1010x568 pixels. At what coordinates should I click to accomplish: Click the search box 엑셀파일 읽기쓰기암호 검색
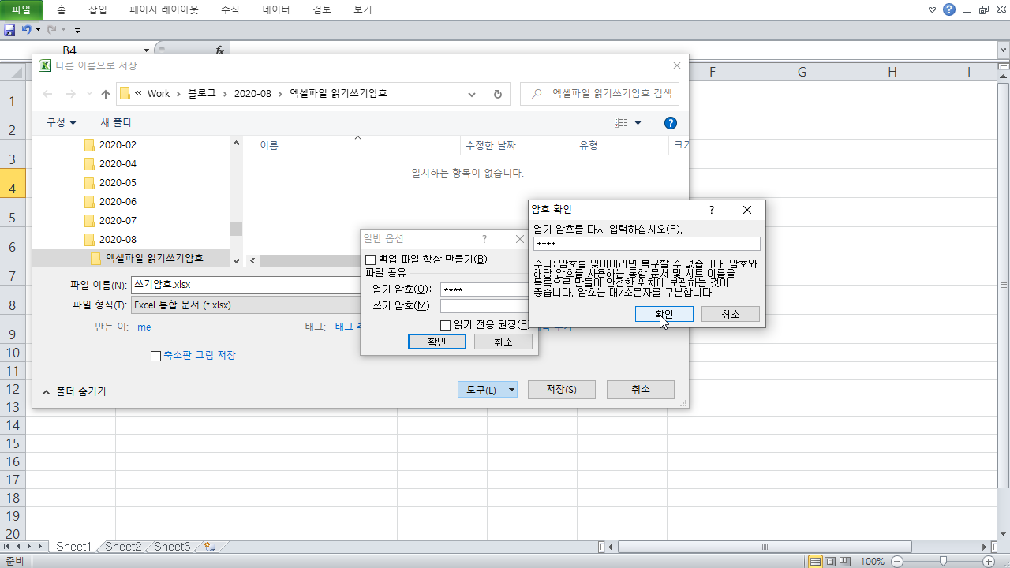[x=600, y=94]
